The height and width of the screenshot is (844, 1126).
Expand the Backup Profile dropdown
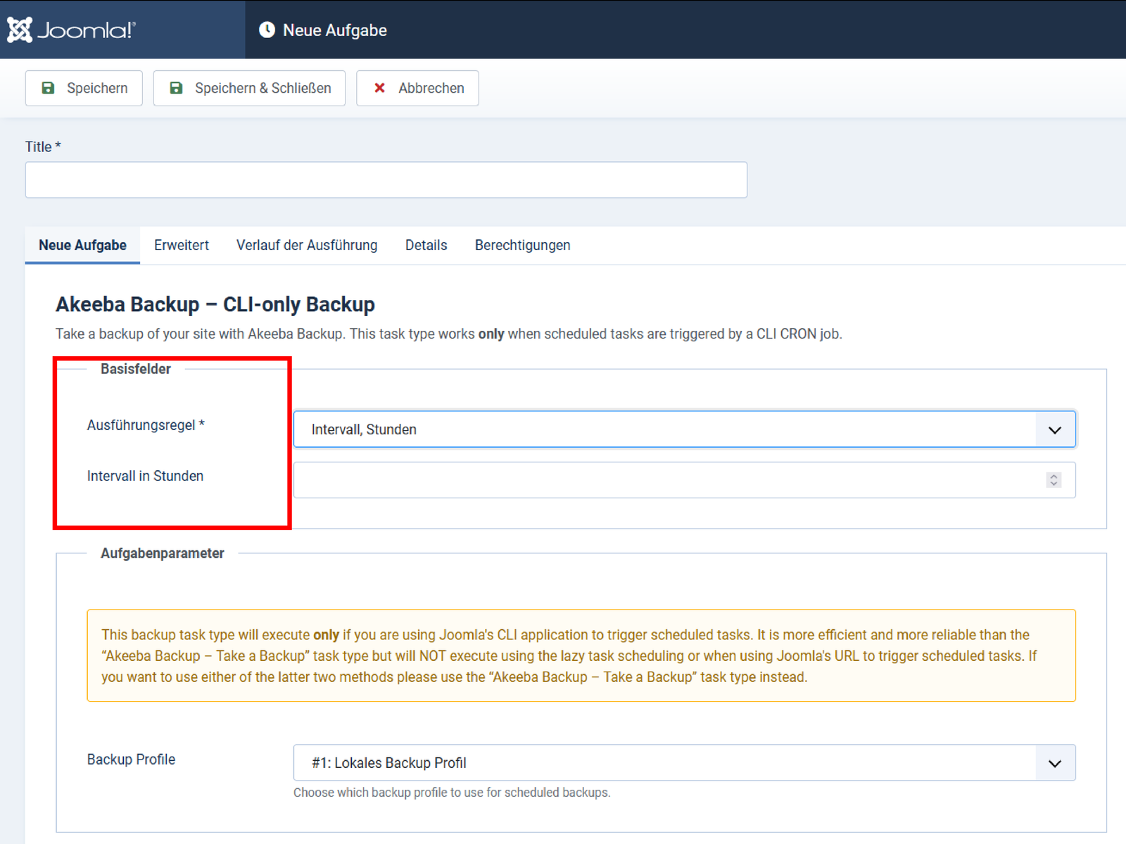(x=683, y=763)
